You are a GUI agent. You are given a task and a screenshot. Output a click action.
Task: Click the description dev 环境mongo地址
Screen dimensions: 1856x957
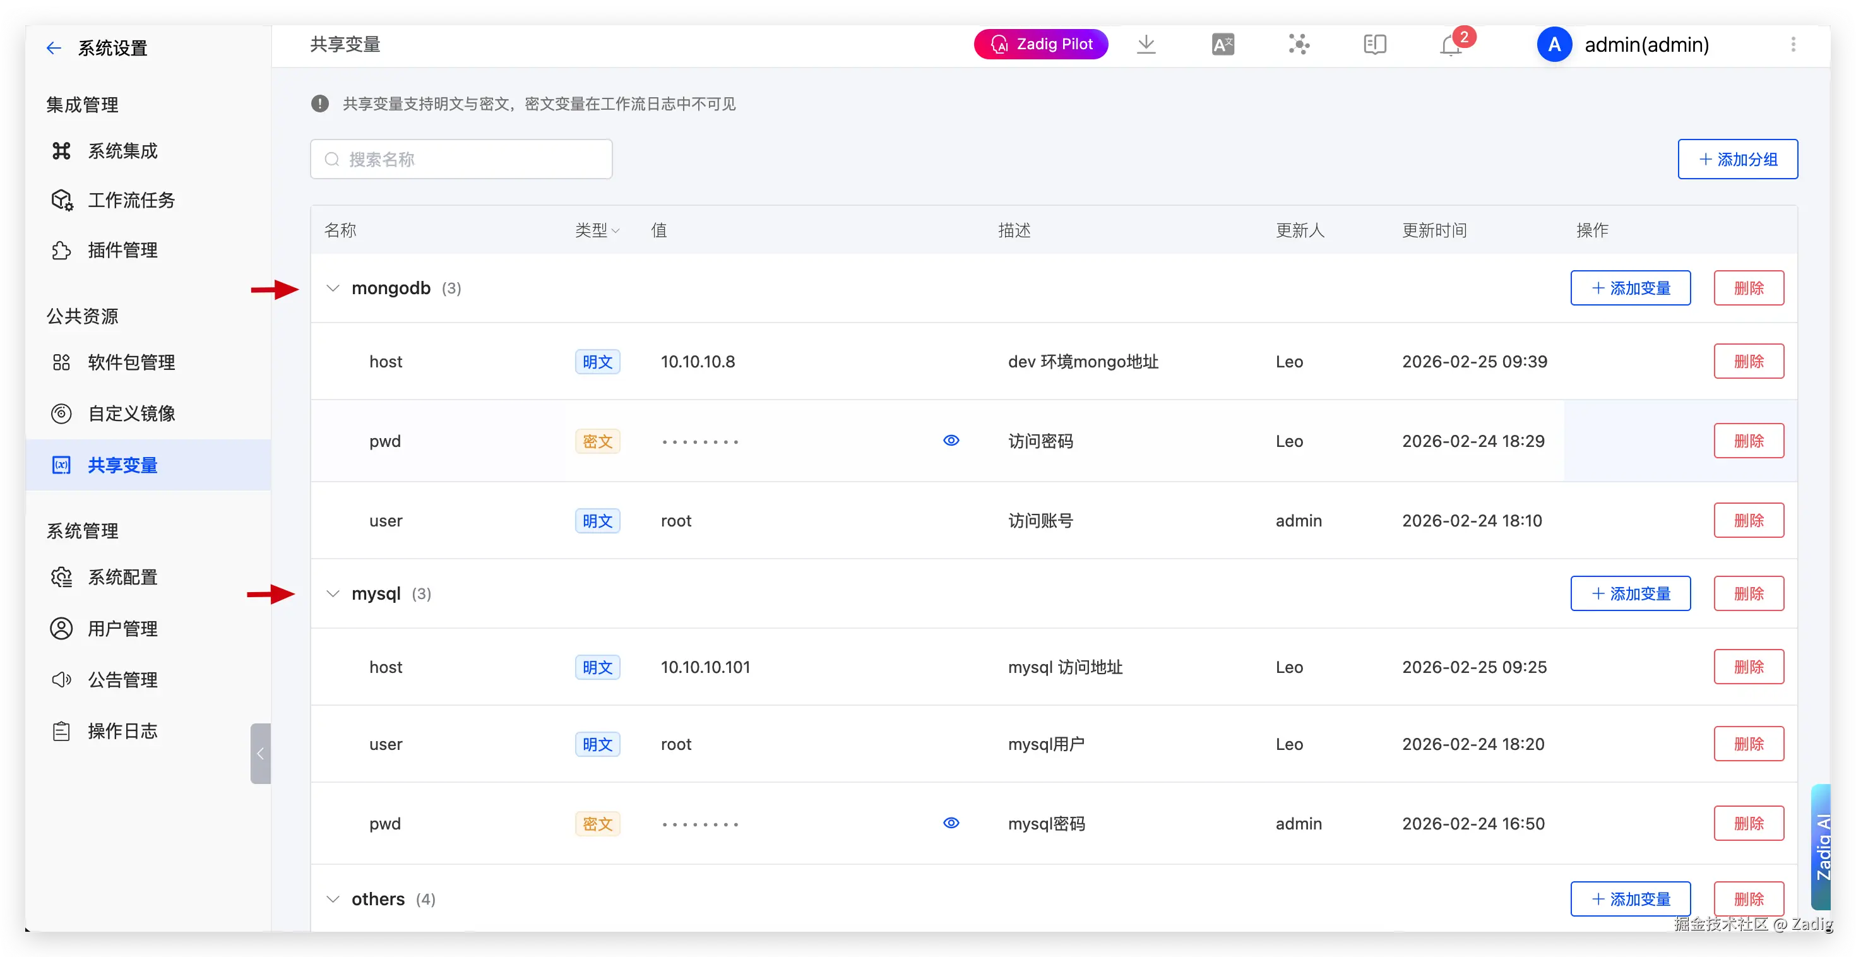(1083, 362)
